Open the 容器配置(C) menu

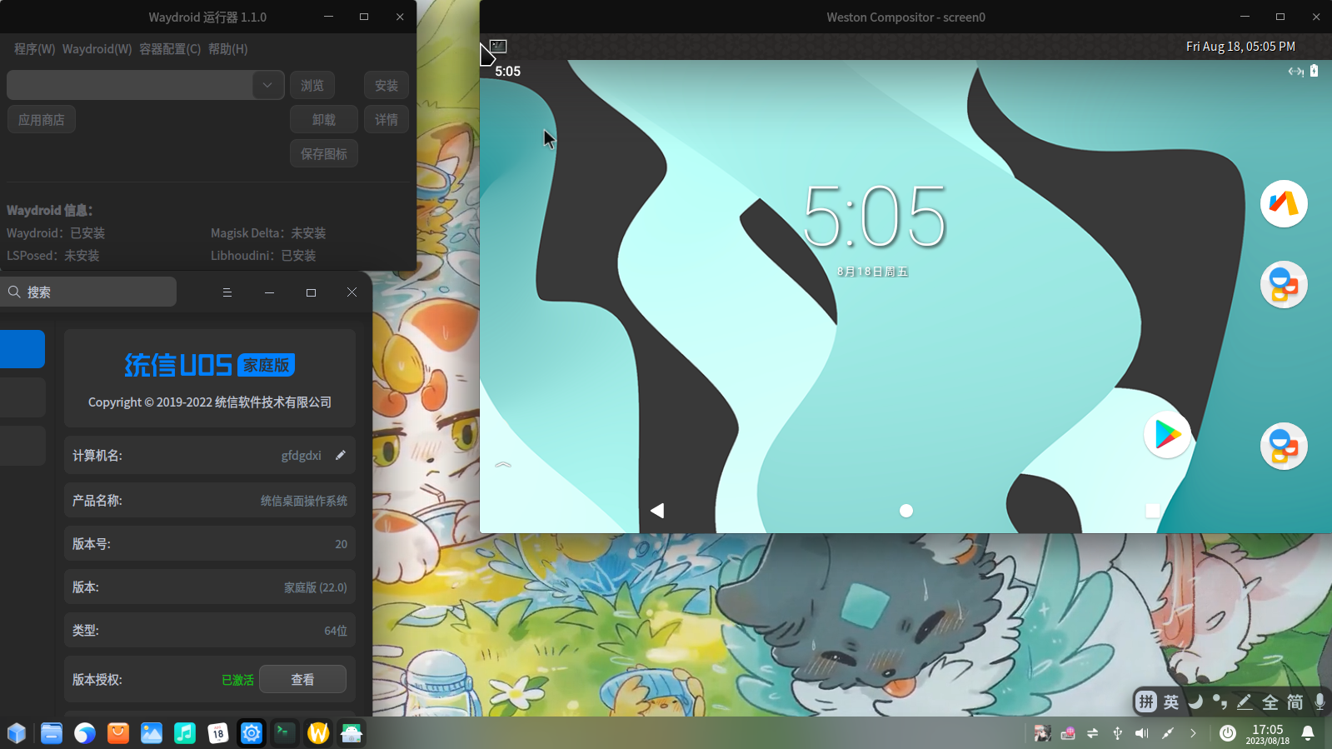170,49
